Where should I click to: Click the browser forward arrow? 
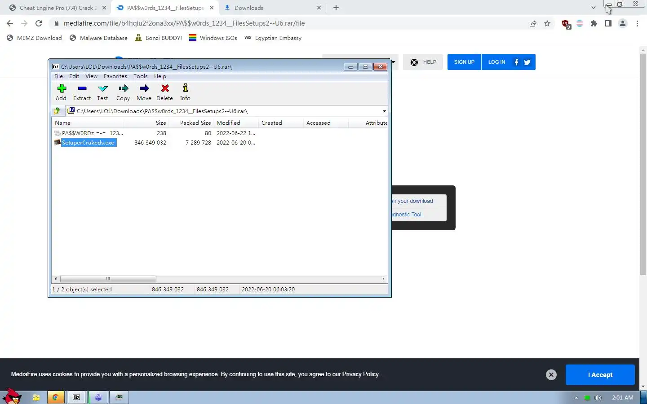tap(24, 23)
